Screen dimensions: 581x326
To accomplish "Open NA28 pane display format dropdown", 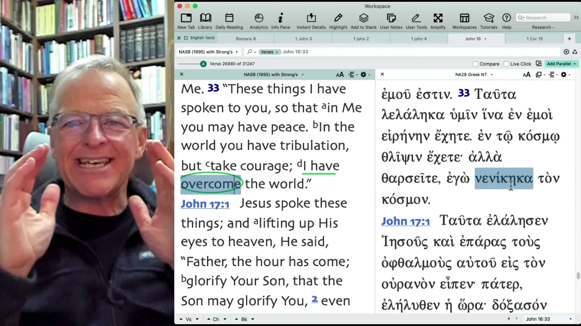I will 552,75.
